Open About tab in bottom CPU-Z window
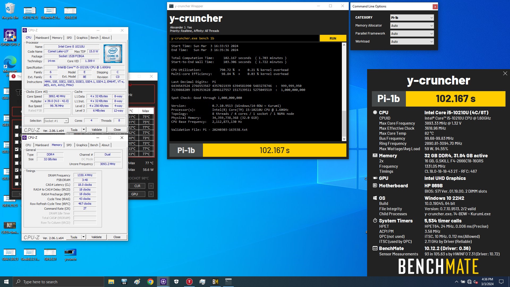The width and height of the screenshot is (510, 287). [x=105, y=145]
